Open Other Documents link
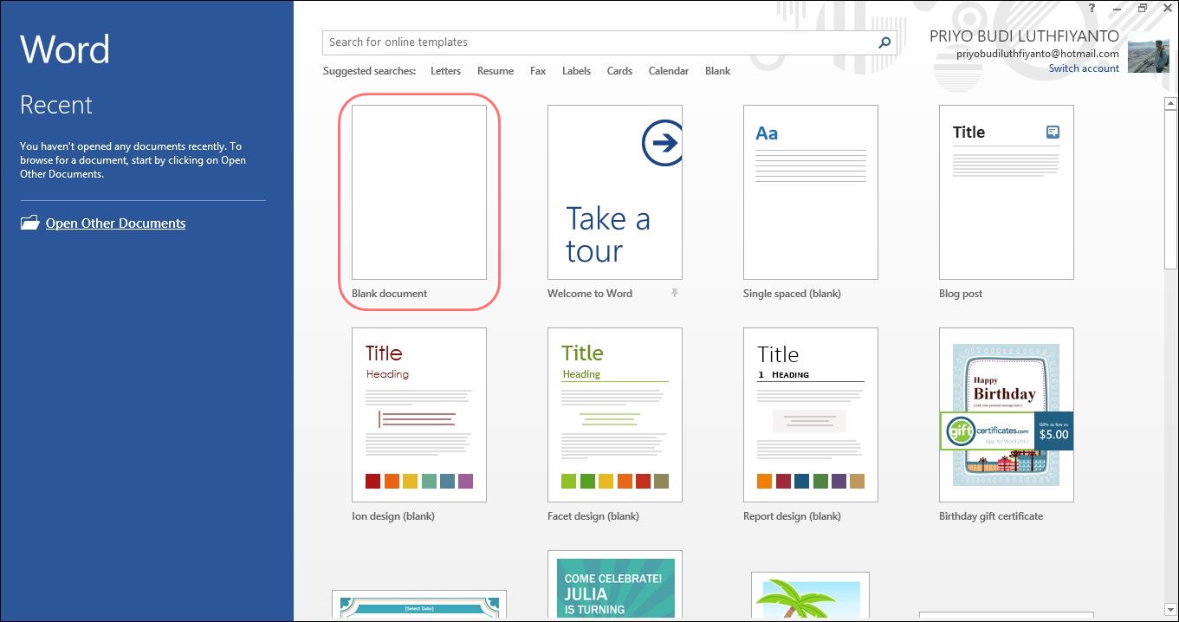Viewport: 1179px width, 622px height. tap(115, 223)
